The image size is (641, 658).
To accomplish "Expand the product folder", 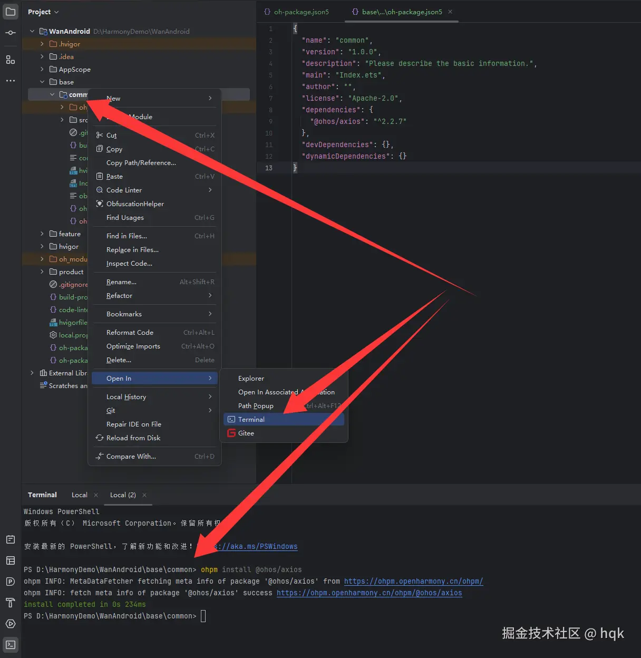I will pyautogui.click(x=42, y=272).
